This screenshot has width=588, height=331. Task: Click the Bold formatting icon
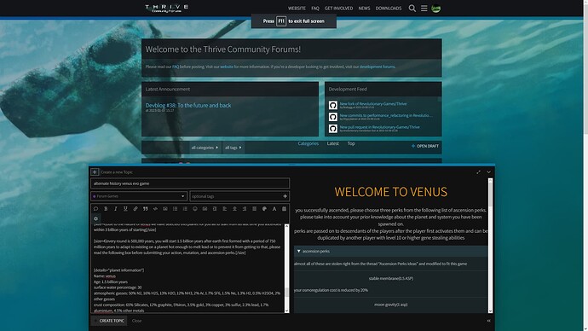pos(106,209)
